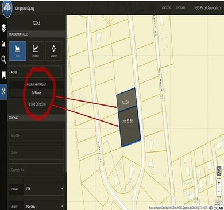Viewport: 224px width, 210px height.
Task: Open the basemap mountain icon in sidebar
Action: [3, 44]
